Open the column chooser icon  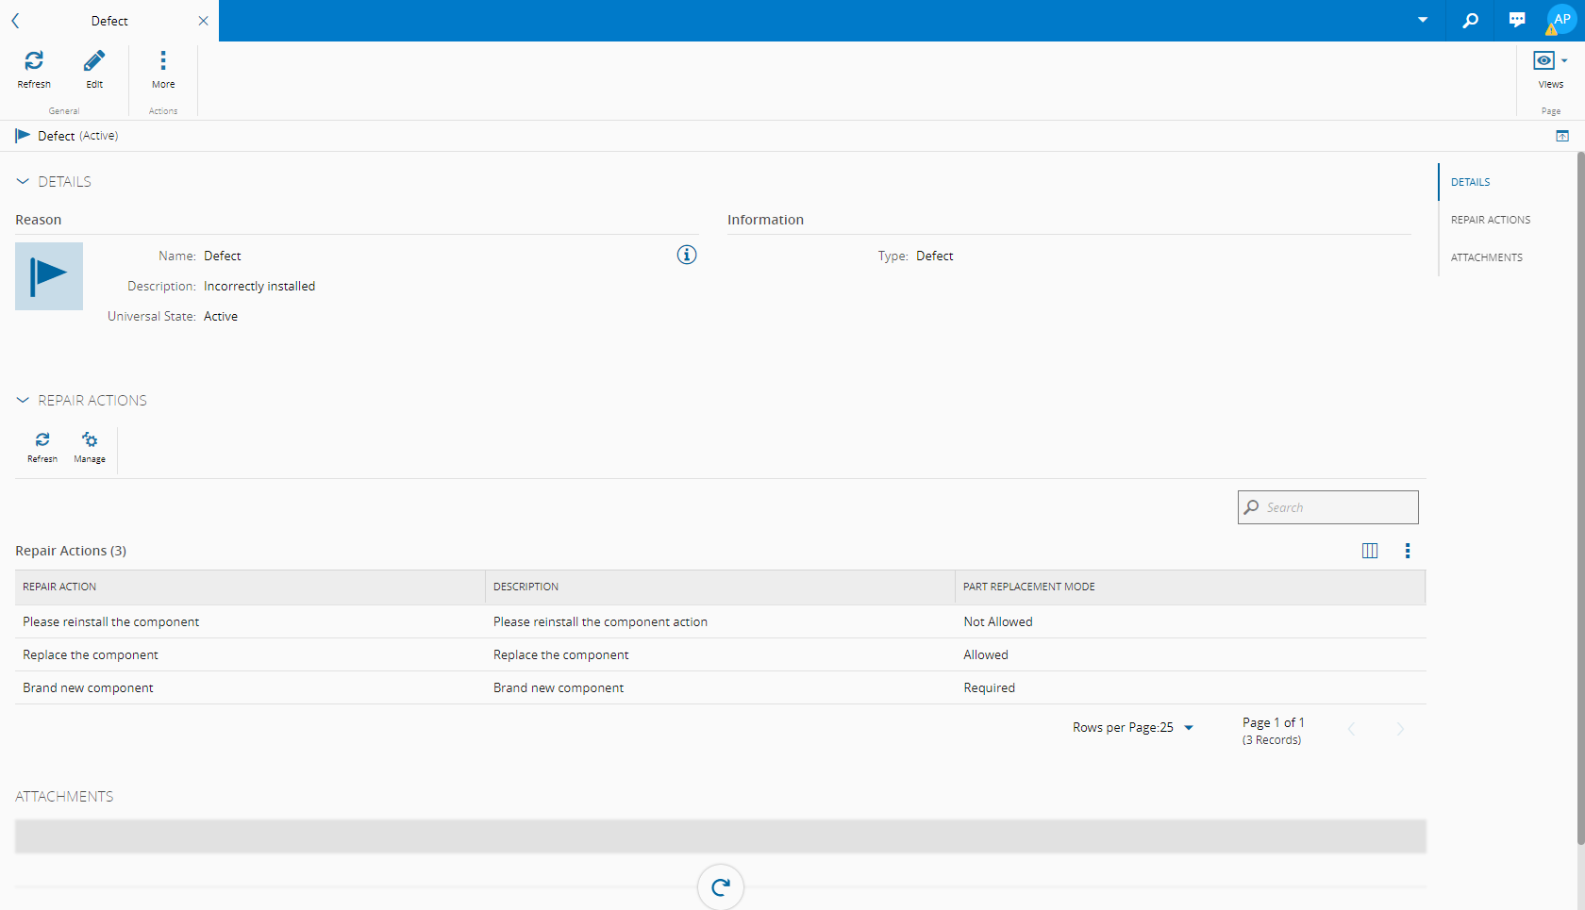pos(1370,551)
